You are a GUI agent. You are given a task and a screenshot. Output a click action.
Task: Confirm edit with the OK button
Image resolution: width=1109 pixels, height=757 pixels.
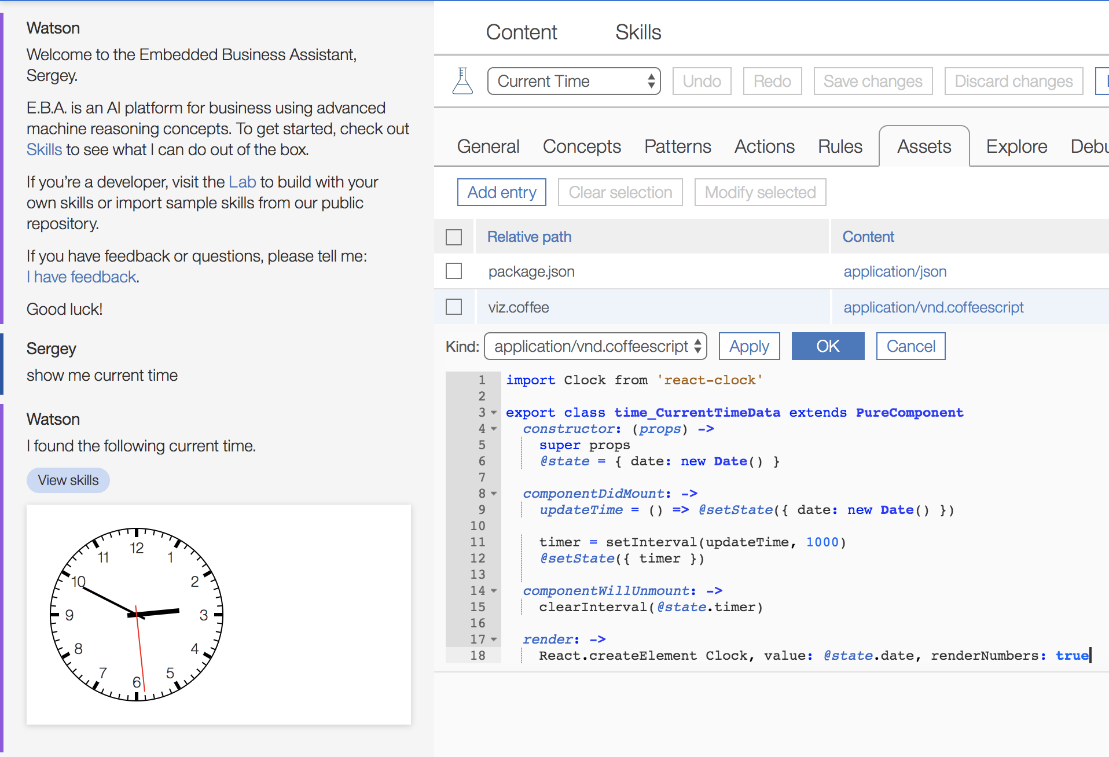click(828, 346)
